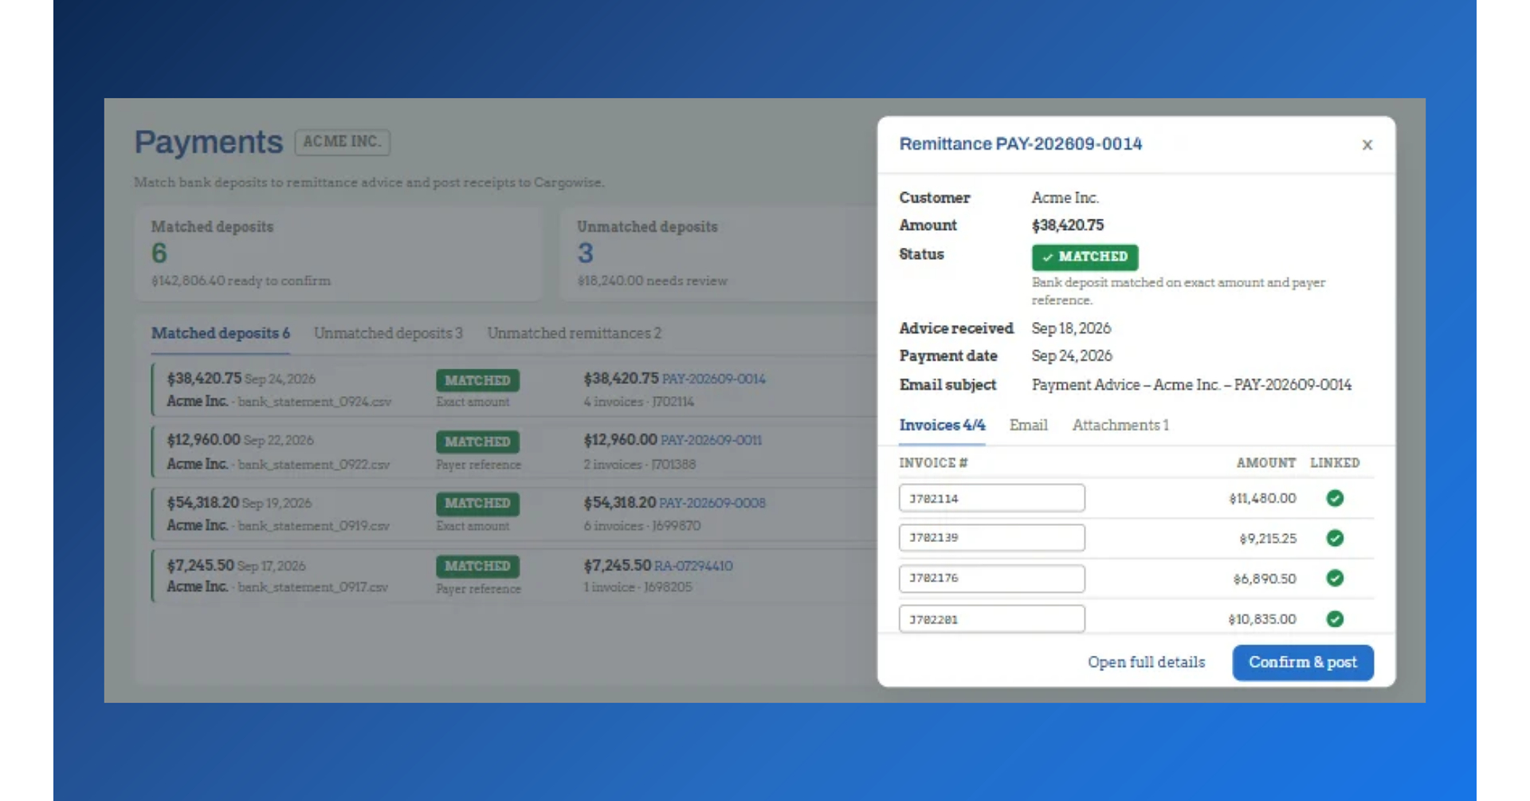The image size is (1530, 801).
Task: Select the Invoices 4/4 tab
Action: 942,426
